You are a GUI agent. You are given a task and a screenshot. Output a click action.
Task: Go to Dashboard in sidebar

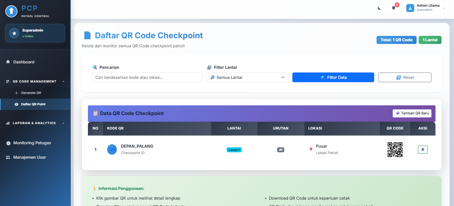tap(24, 62)
